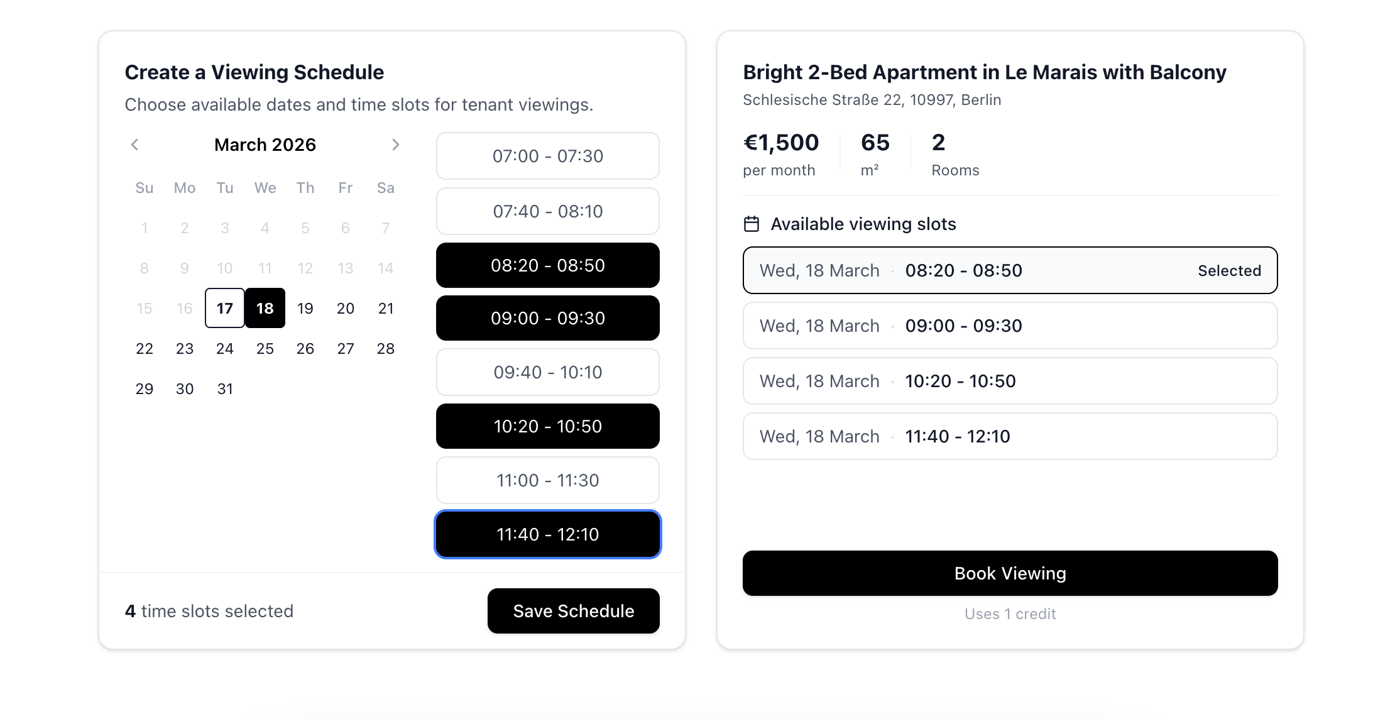This screenshot has width=1400, height=719.
Task: Choose the 10:20 - 10:50 viewing slot option
Action: (x=1010, y=381)
